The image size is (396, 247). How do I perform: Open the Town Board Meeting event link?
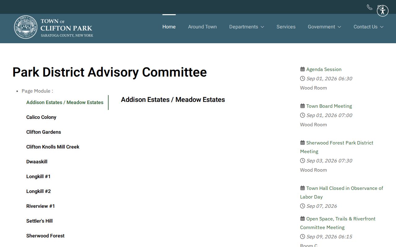pos(329,106)
